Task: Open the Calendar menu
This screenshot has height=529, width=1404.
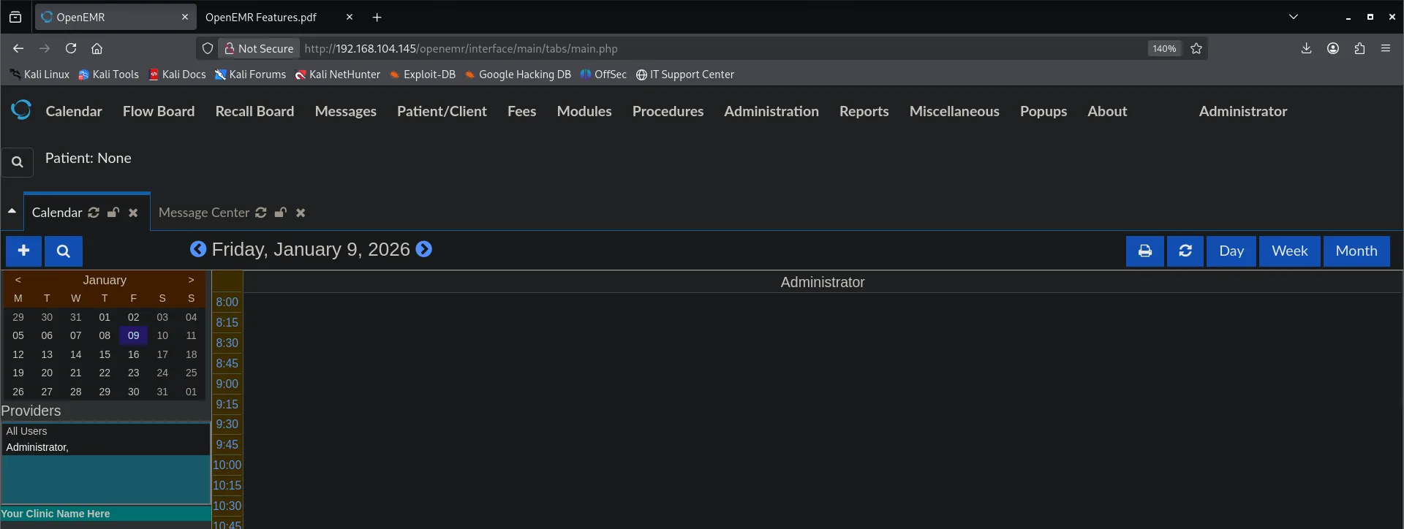Action: point(74,111)
